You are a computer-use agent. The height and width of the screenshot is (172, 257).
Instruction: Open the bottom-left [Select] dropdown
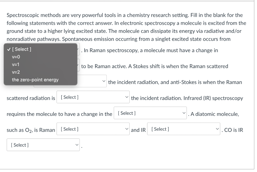point(43,145)
